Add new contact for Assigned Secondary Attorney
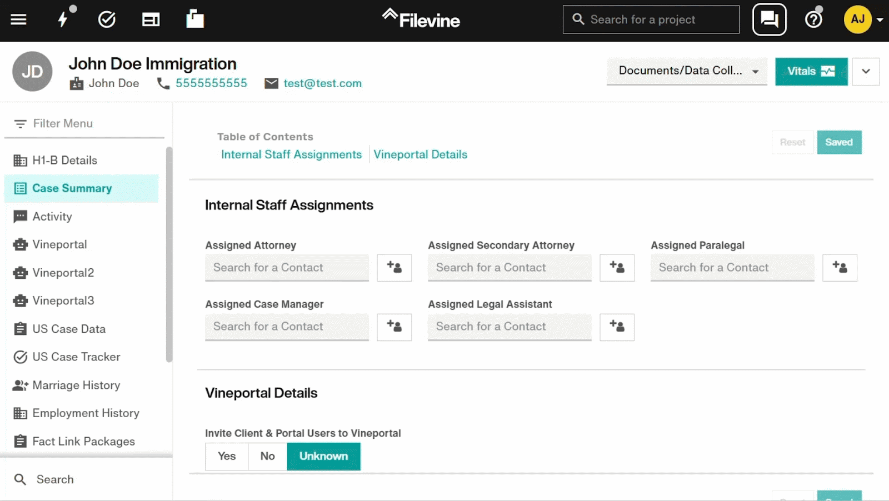 tap(617, 268)
